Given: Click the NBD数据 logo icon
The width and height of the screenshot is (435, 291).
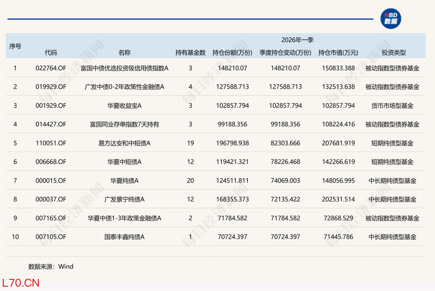Looking at the screenshot, I should [x=391, y=18].
